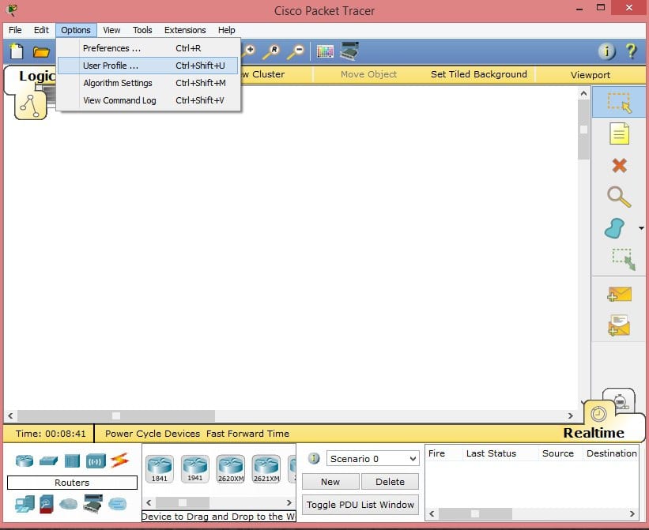This screenshot has width=649, height=530.
Task: Select the Hubs device category
Action: pos(72,460)
